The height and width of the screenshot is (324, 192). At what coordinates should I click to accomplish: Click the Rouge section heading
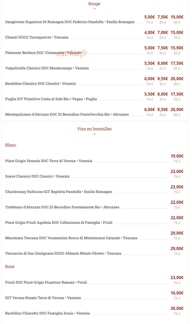click(x=94, y=4)
